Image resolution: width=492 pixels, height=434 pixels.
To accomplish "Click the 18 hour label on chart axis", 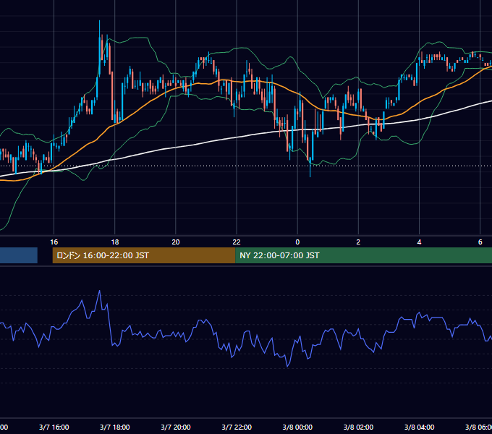I will [115, 242].
